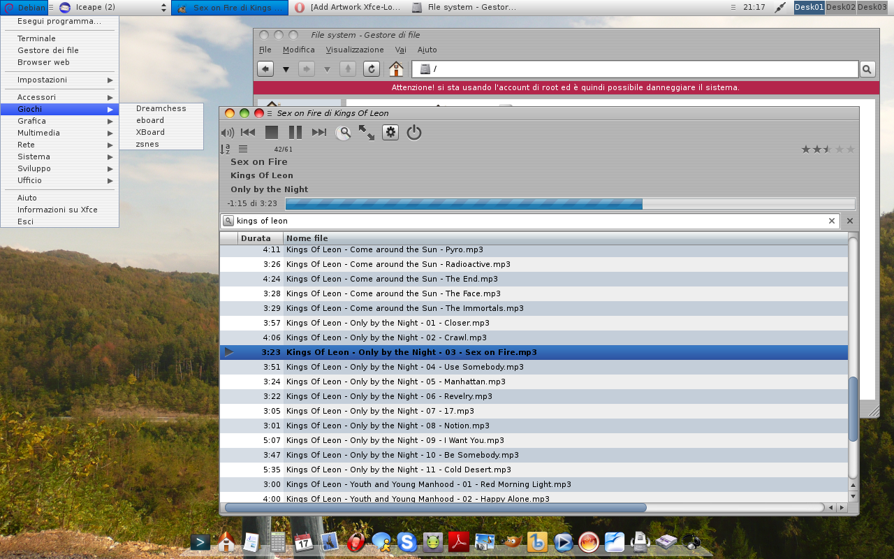
Task: Launch zsnes from the Giochi submenu
Action: coord(161,144)
